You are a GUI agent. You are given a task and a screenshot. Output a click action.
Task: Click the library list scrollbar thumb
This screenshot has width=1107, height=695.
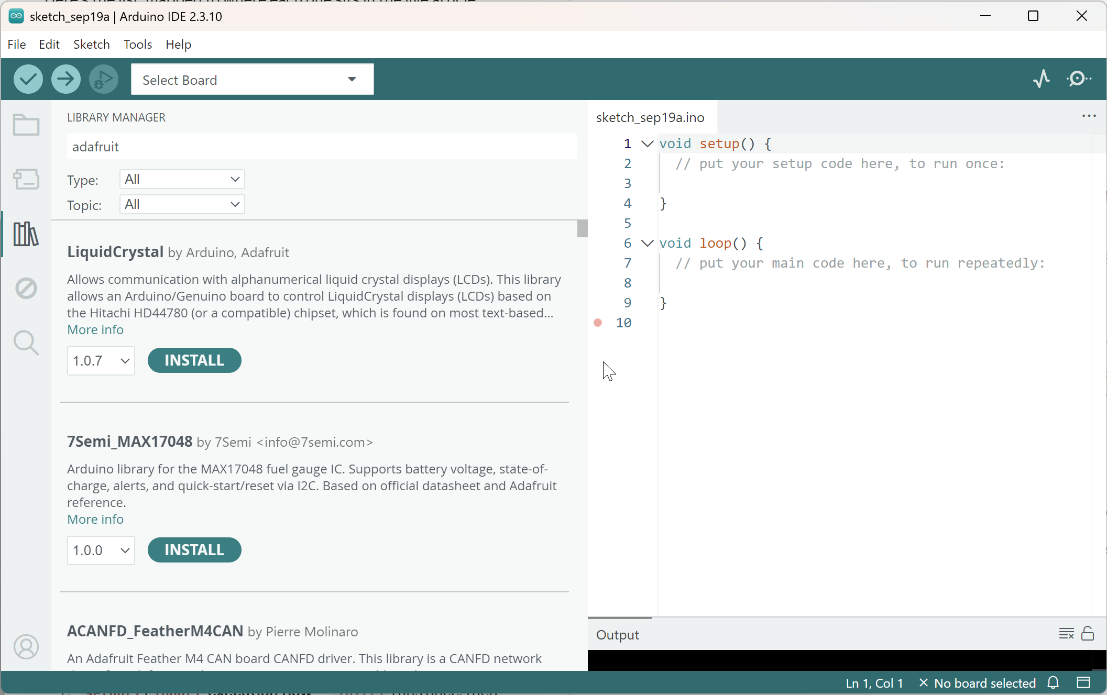[x=582, y=228]
